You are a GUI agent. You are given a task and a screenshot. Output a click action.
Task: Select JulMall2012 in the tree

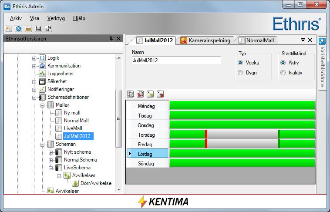point(78,136)
